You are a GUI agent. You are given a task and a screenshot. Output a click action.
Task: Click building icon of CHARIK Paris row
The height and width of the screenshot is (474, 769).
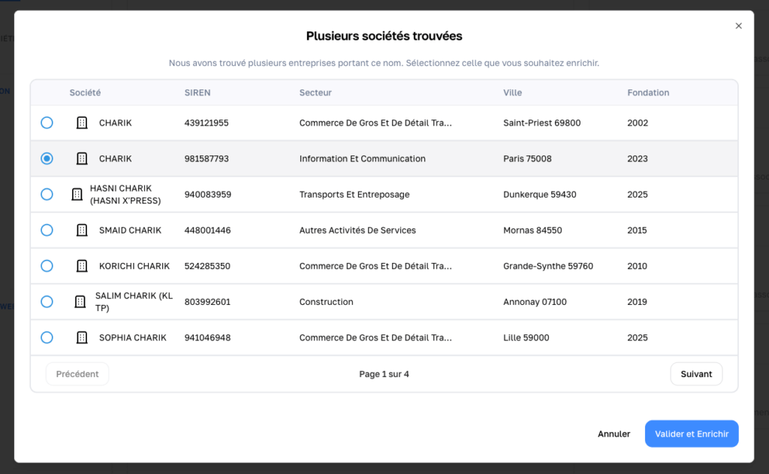82,159
